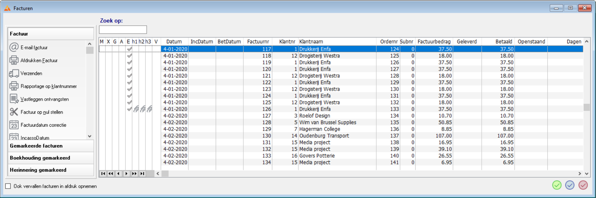Expand the Herinnering gemarkeerd section

click(x=51, y=170)
